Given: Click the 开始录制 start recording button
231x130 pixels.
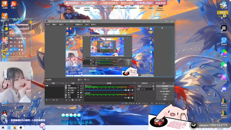Looking at the screenshot, I should pos(165,89).
